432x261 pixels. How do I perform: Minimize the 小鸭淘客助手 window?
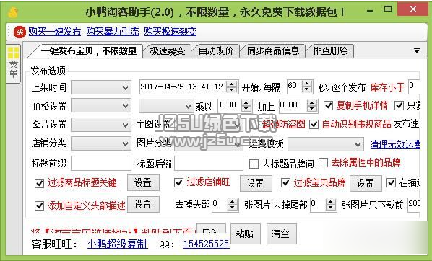click(370, 10)
